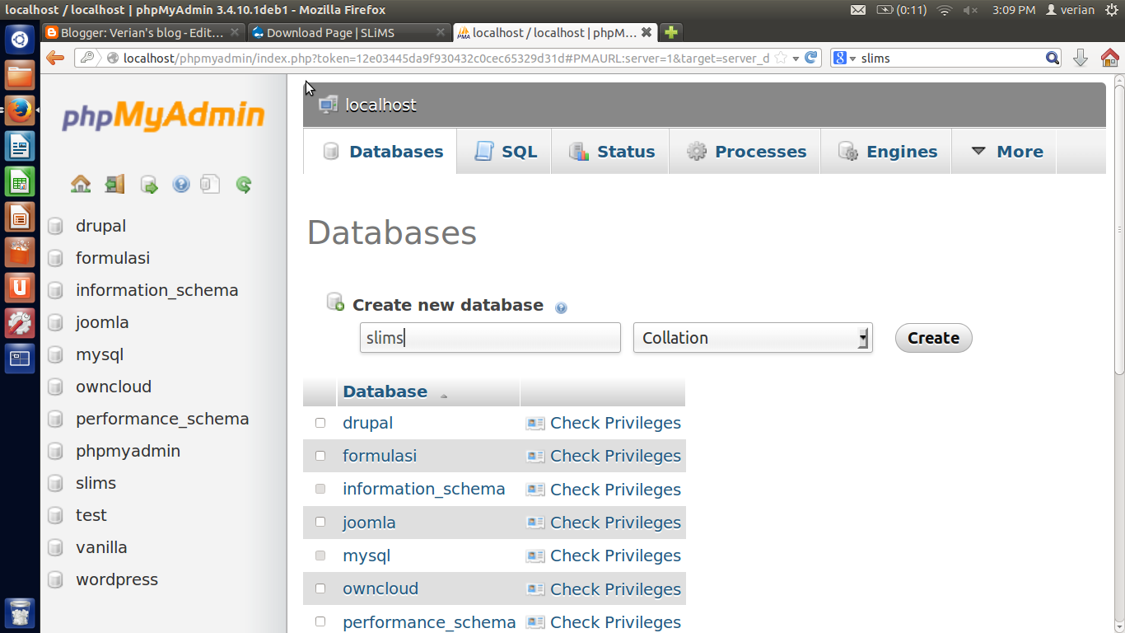Click the clock showing 3:09 PM
1125x633 pixels.
click(x=1014, y=10)
